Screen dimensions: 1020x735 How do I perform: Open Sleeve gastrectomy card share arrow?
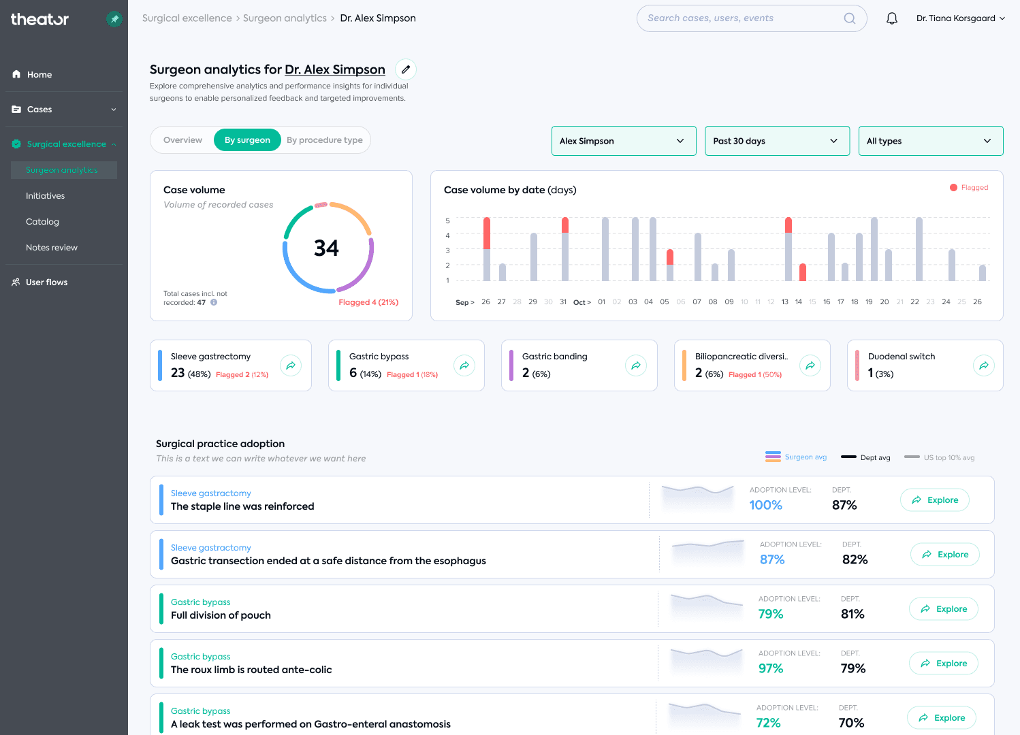(x=291, y=365)
